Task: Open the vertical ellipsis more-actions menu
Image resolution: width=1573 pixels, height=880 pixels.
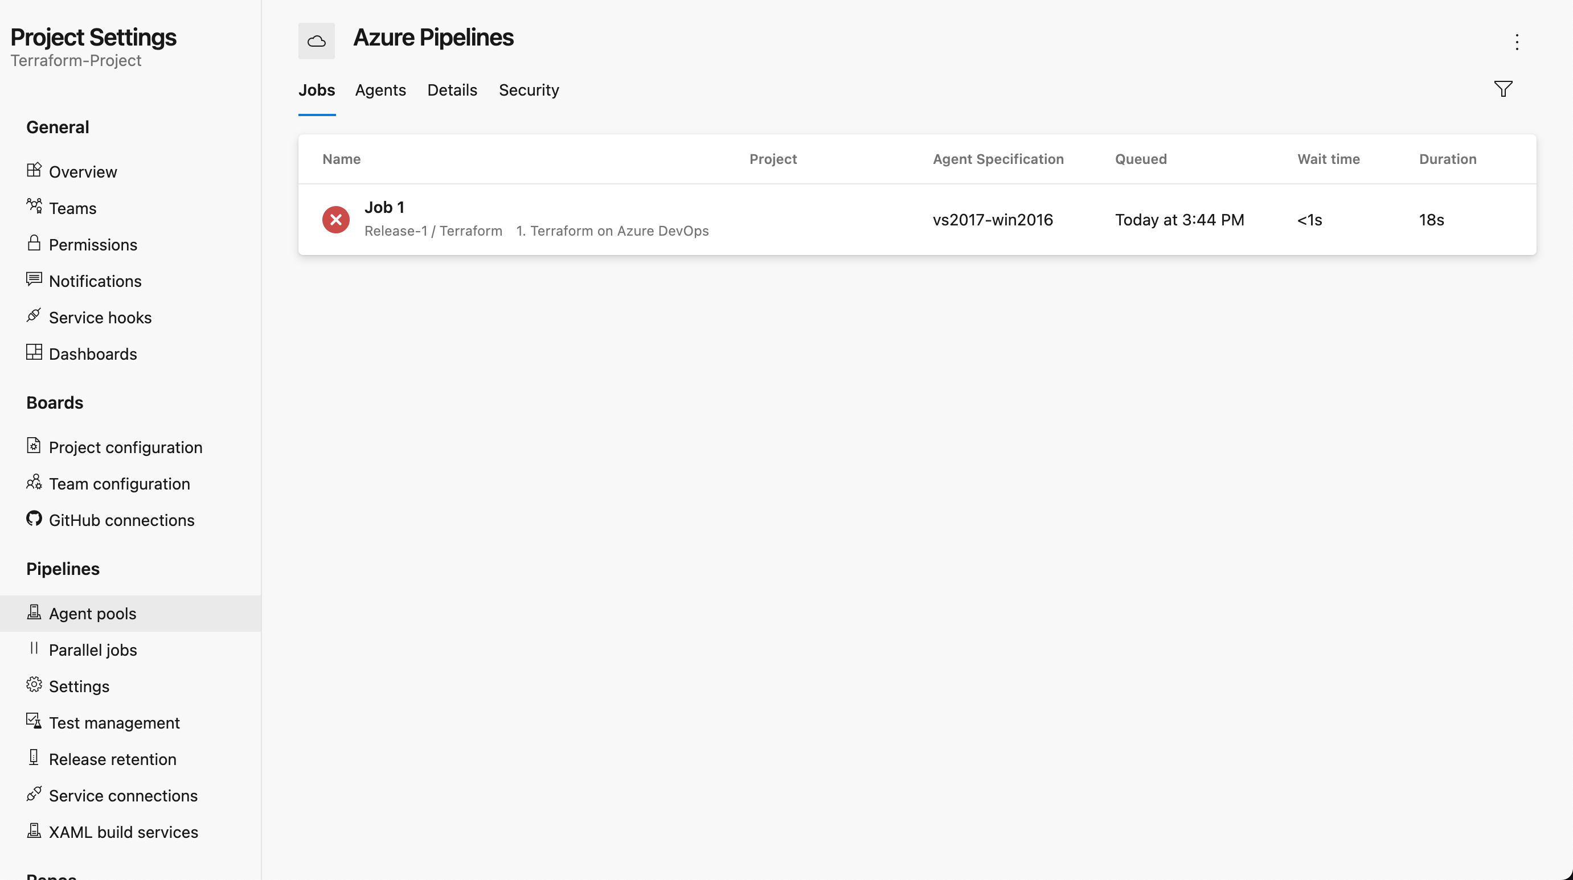Action: point(1517,42)
